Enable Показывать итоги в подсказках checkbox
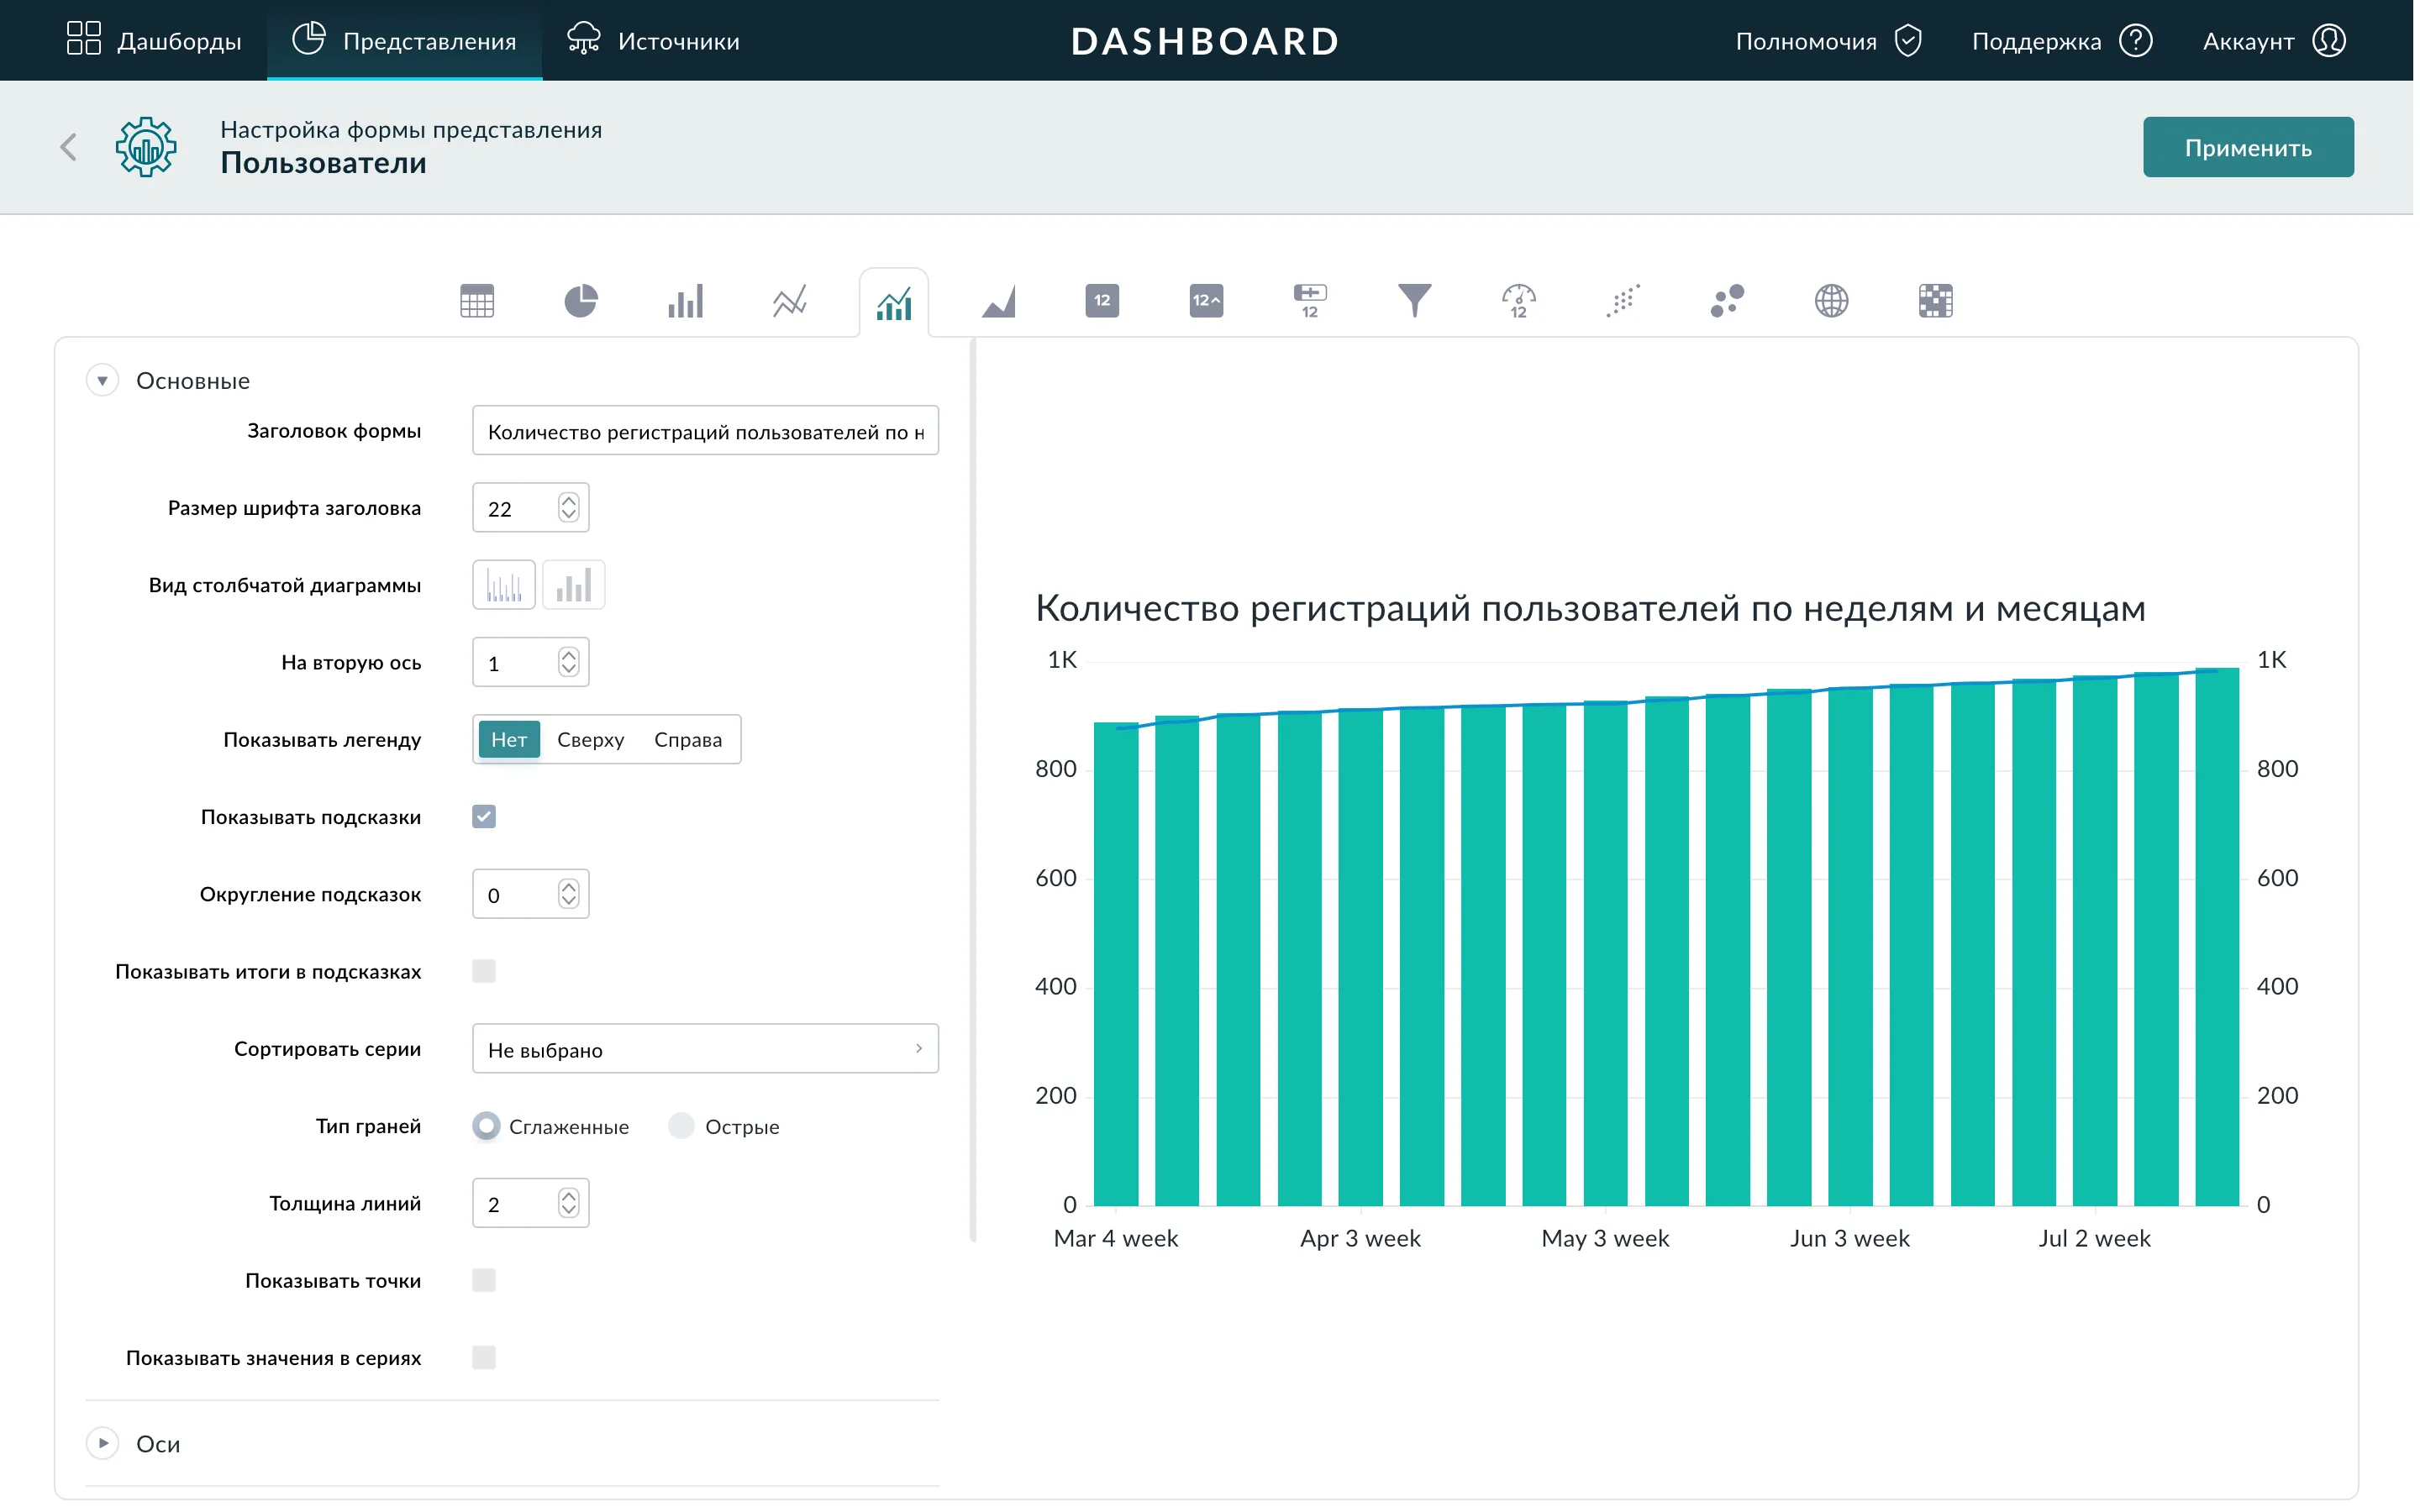Viewport: 2420px width, 1512px height. [x=484, y=972]
